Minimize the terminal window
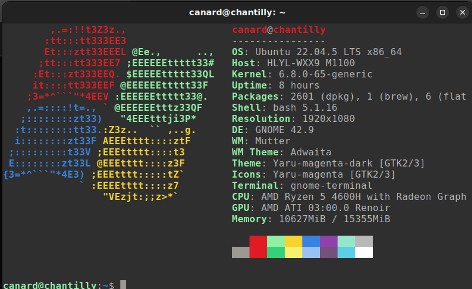 (423, 13)
